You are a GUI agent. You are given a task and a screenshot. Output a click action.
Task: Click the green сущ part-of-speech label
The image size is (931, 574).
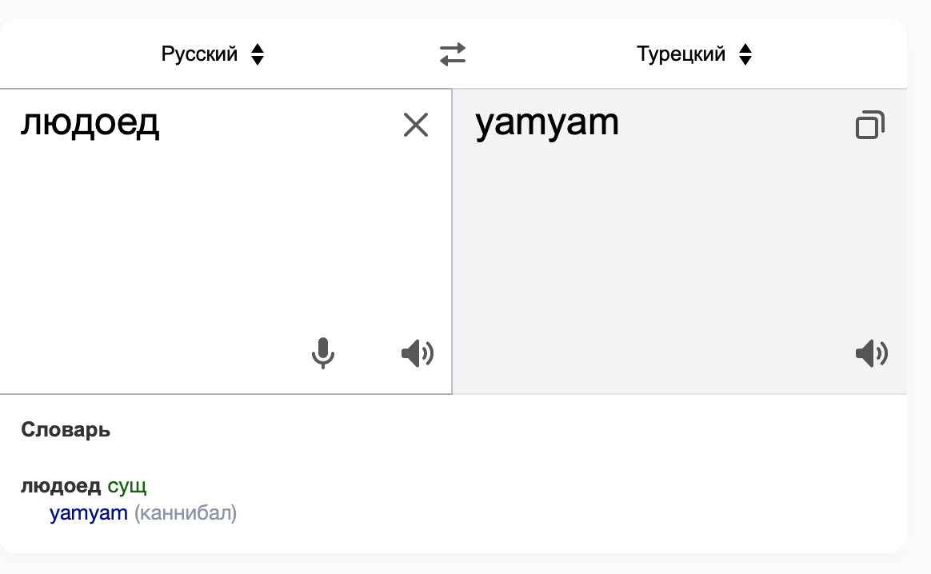(127, 486)
